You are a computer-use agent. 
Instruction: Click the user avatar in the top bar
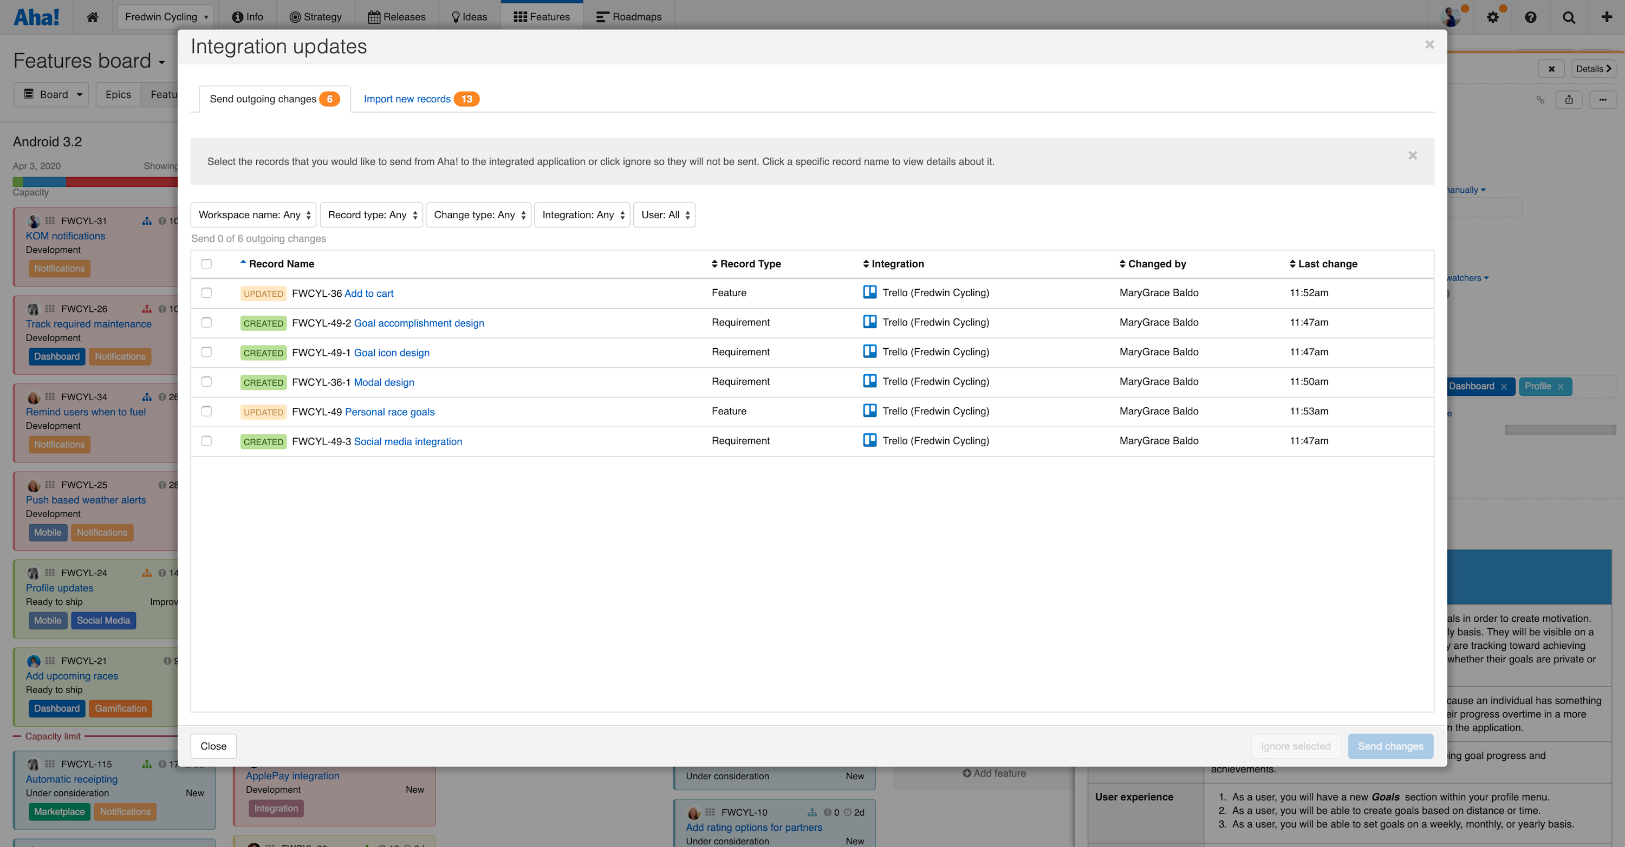[x=1451, y=16]
